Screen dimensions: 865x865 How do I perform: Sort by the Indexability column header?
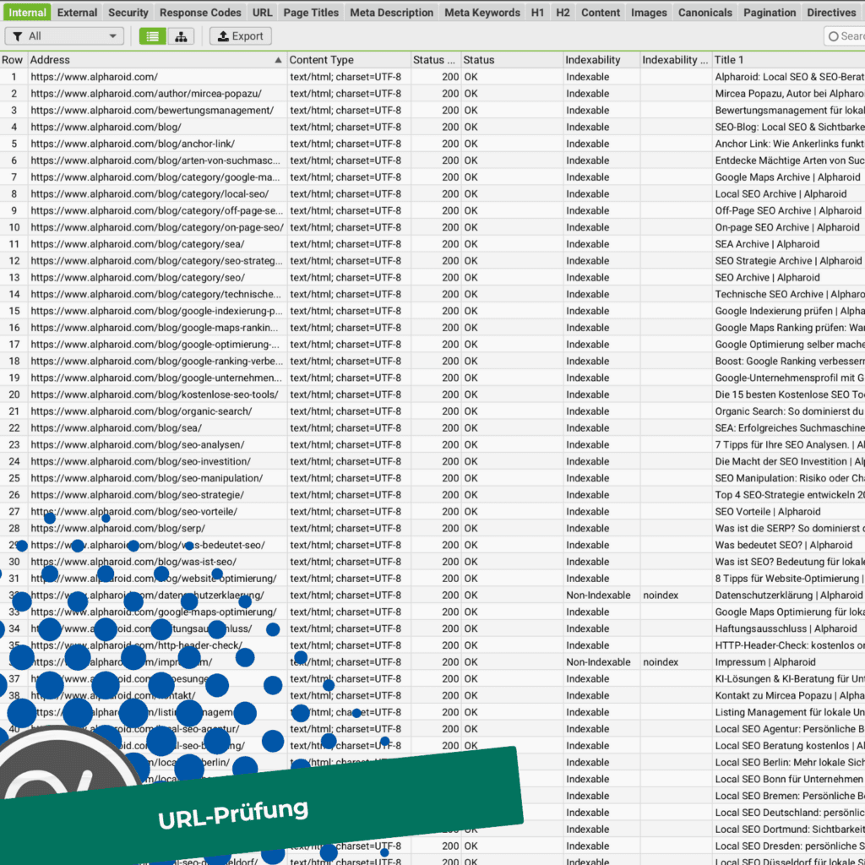click(x=601, y=60)
